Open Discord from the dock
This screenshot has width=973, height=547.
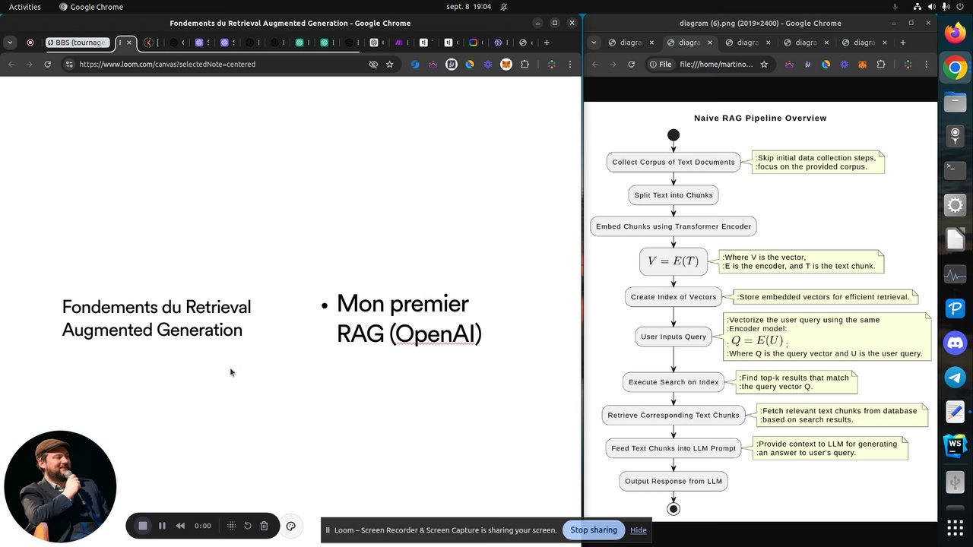956,343
